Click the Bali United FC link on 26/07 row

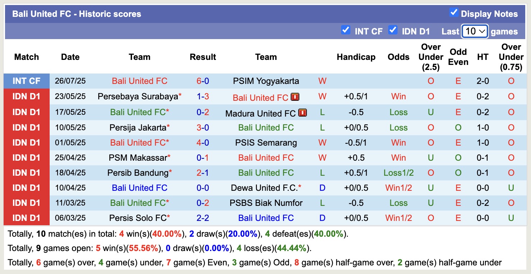click(139, 81)
